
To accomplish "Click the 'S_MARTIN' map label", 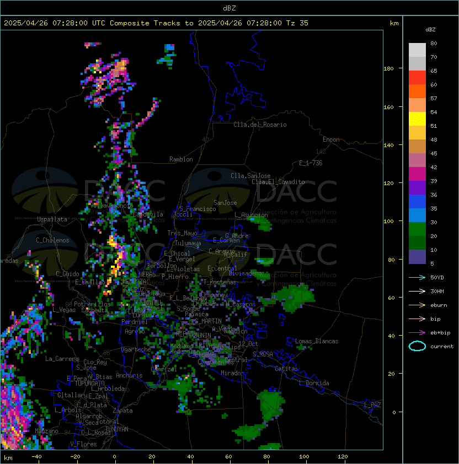I will (208, 321).
